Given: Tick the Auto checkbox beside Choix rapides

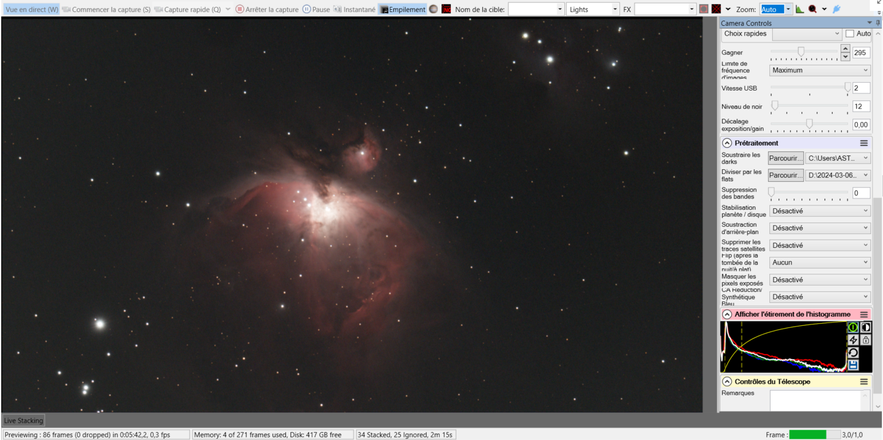Looking at the screenshot, I should [850, 34].
